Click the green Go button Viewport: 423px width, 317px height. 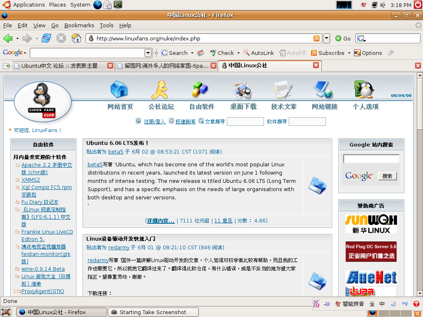tap(343, 38)
